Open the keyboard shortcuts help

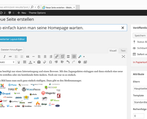tap(79, 62)
